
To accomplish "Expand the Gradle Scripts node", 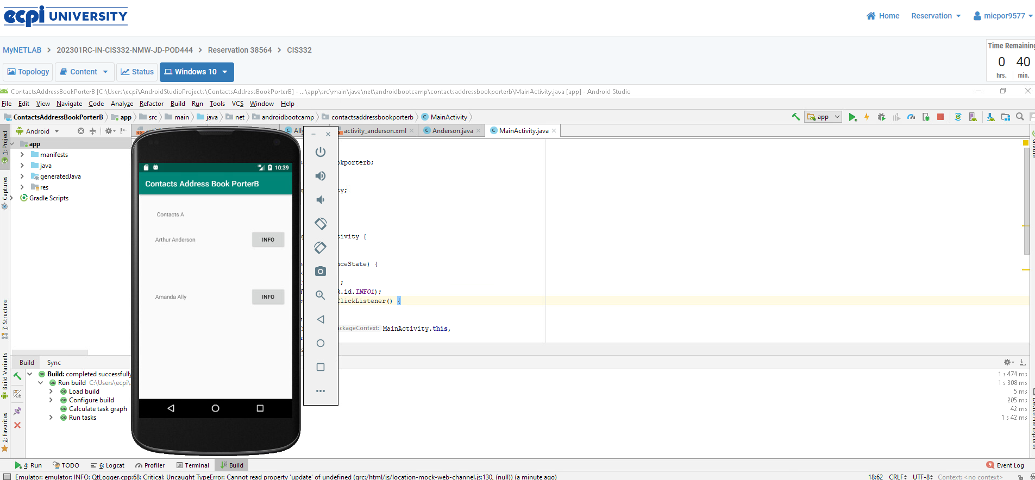I will 11,198.
